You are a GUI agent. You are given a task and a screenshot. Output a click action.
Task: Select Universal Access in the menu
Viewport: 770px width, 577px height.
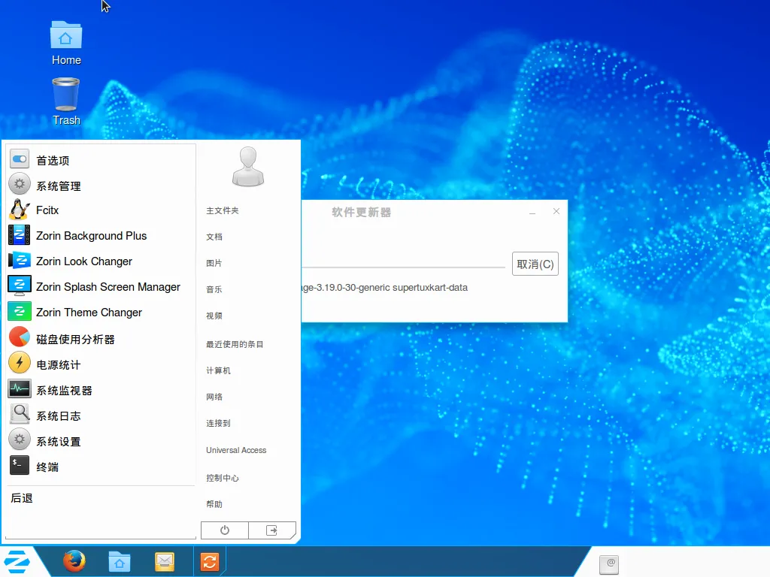point(236,450)
